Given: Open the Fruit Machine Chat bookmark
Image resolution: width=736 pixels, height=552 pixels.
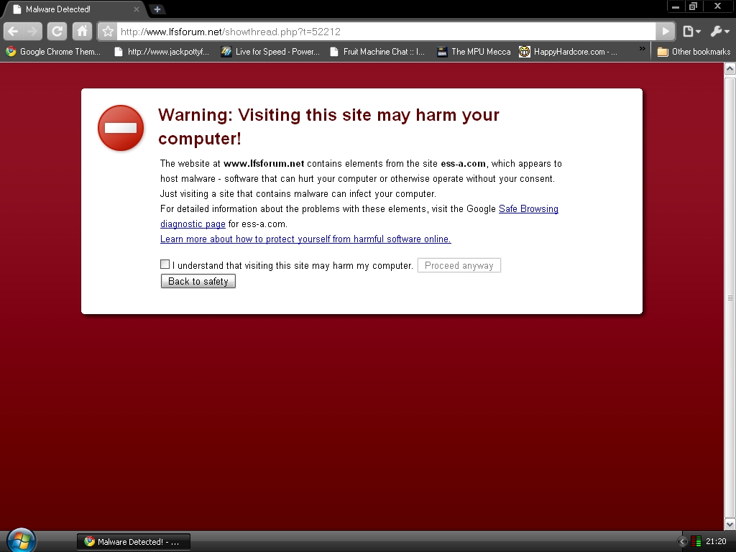Looking at the screenshot, I should coord(377,52).
